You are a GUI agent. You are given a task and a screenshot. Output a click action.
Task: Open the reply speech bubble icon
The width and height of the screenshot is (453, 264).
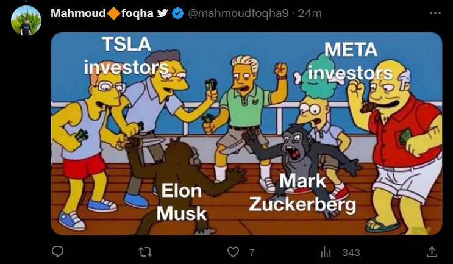pos(57,252)
